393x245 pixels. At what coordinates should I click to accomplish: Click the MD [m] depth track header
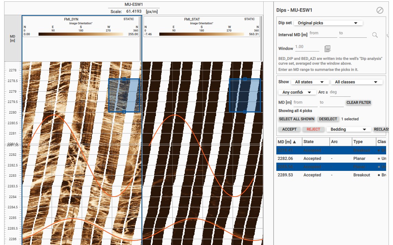click(x=12, y=38)
